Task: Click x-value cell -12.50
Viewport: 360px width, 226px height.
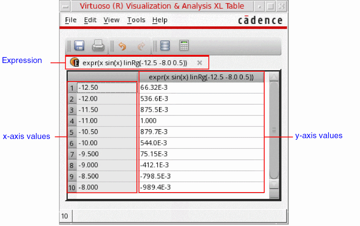Action: (x=107, y=87)
